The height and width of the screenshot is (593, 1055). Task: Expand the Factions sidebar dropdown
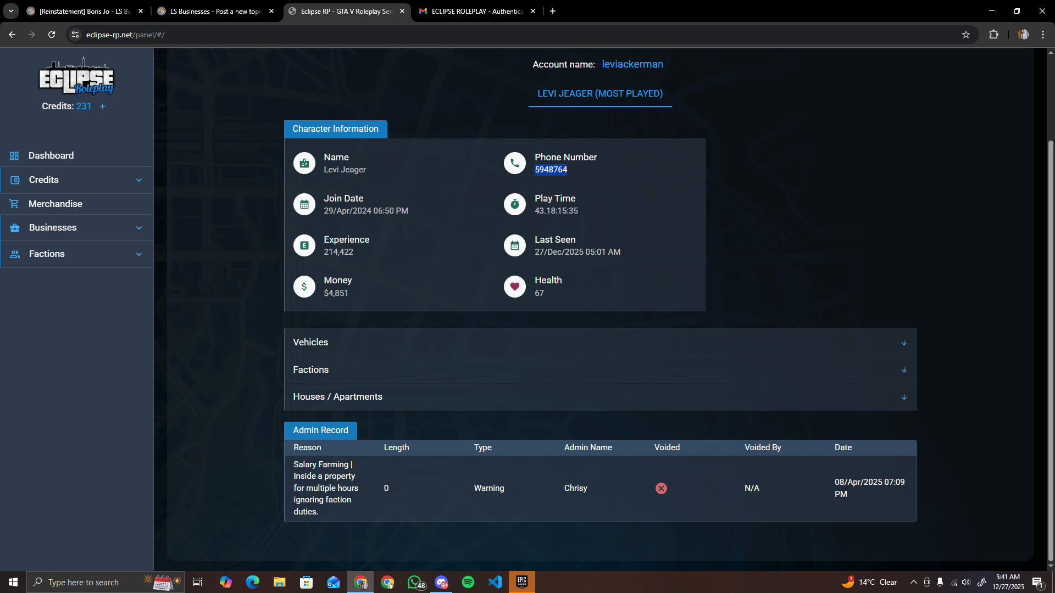(x=77, y=254)
